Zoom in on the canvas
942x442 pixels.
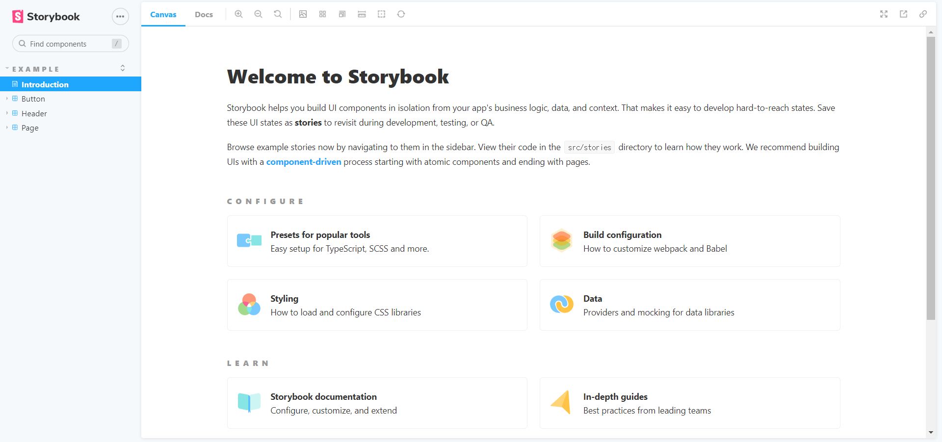(x=238, y=14)
